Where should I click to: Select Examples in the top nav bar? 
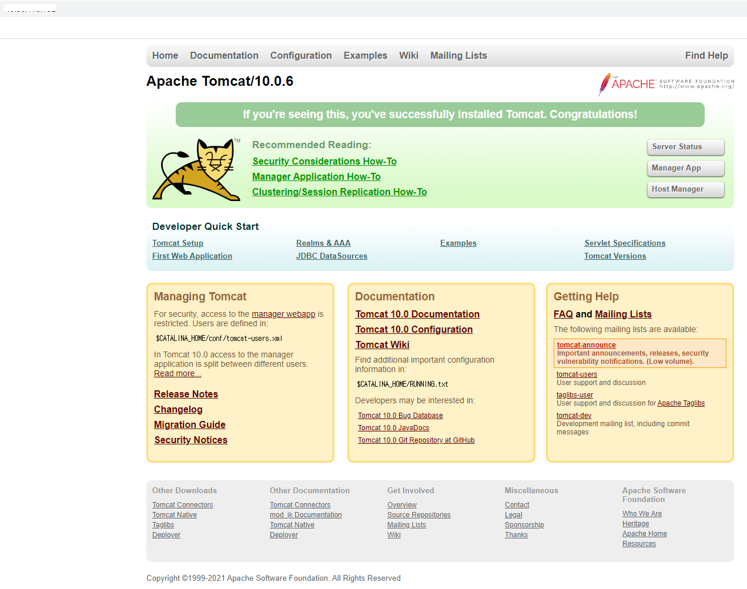click(x=366, y=55)
